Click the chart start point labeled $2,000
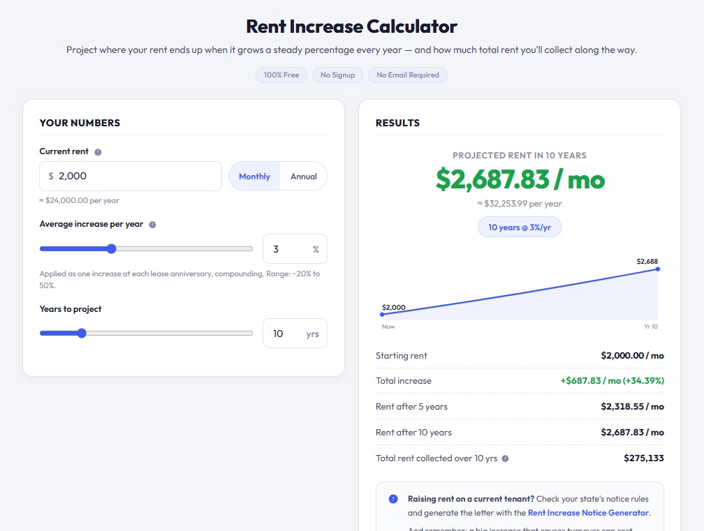Screen dimensions: 704x531 pos(382,315)
